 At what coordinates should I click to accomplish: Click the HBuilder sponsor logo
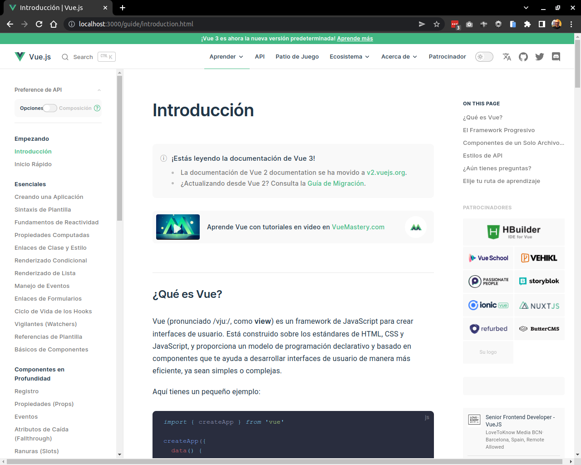pyautogui.click(x=514, y=232)
